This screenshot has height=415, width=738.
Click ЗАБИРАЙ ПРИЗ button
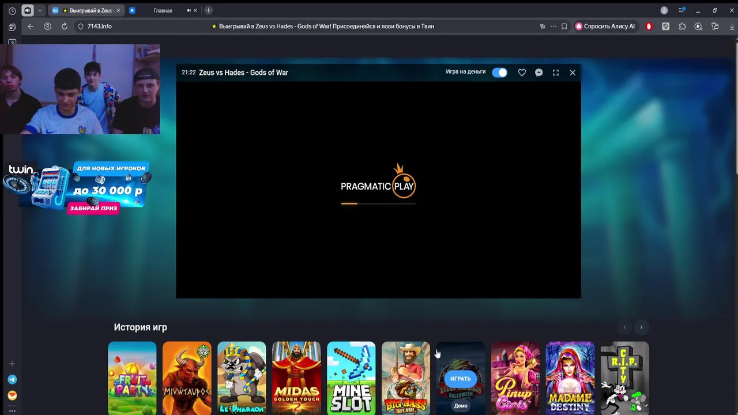(94, 208)
